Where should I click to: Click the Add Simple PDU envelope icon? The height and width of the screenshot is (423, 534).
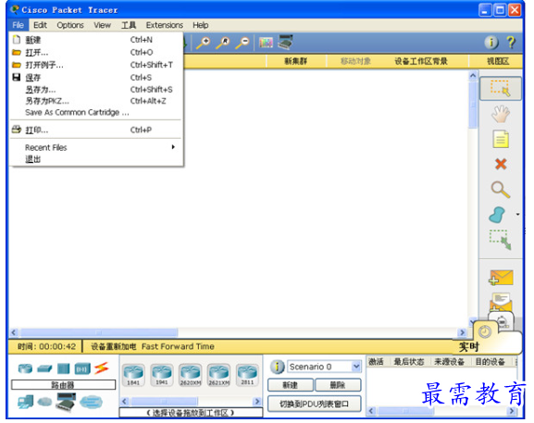point(501,278)
